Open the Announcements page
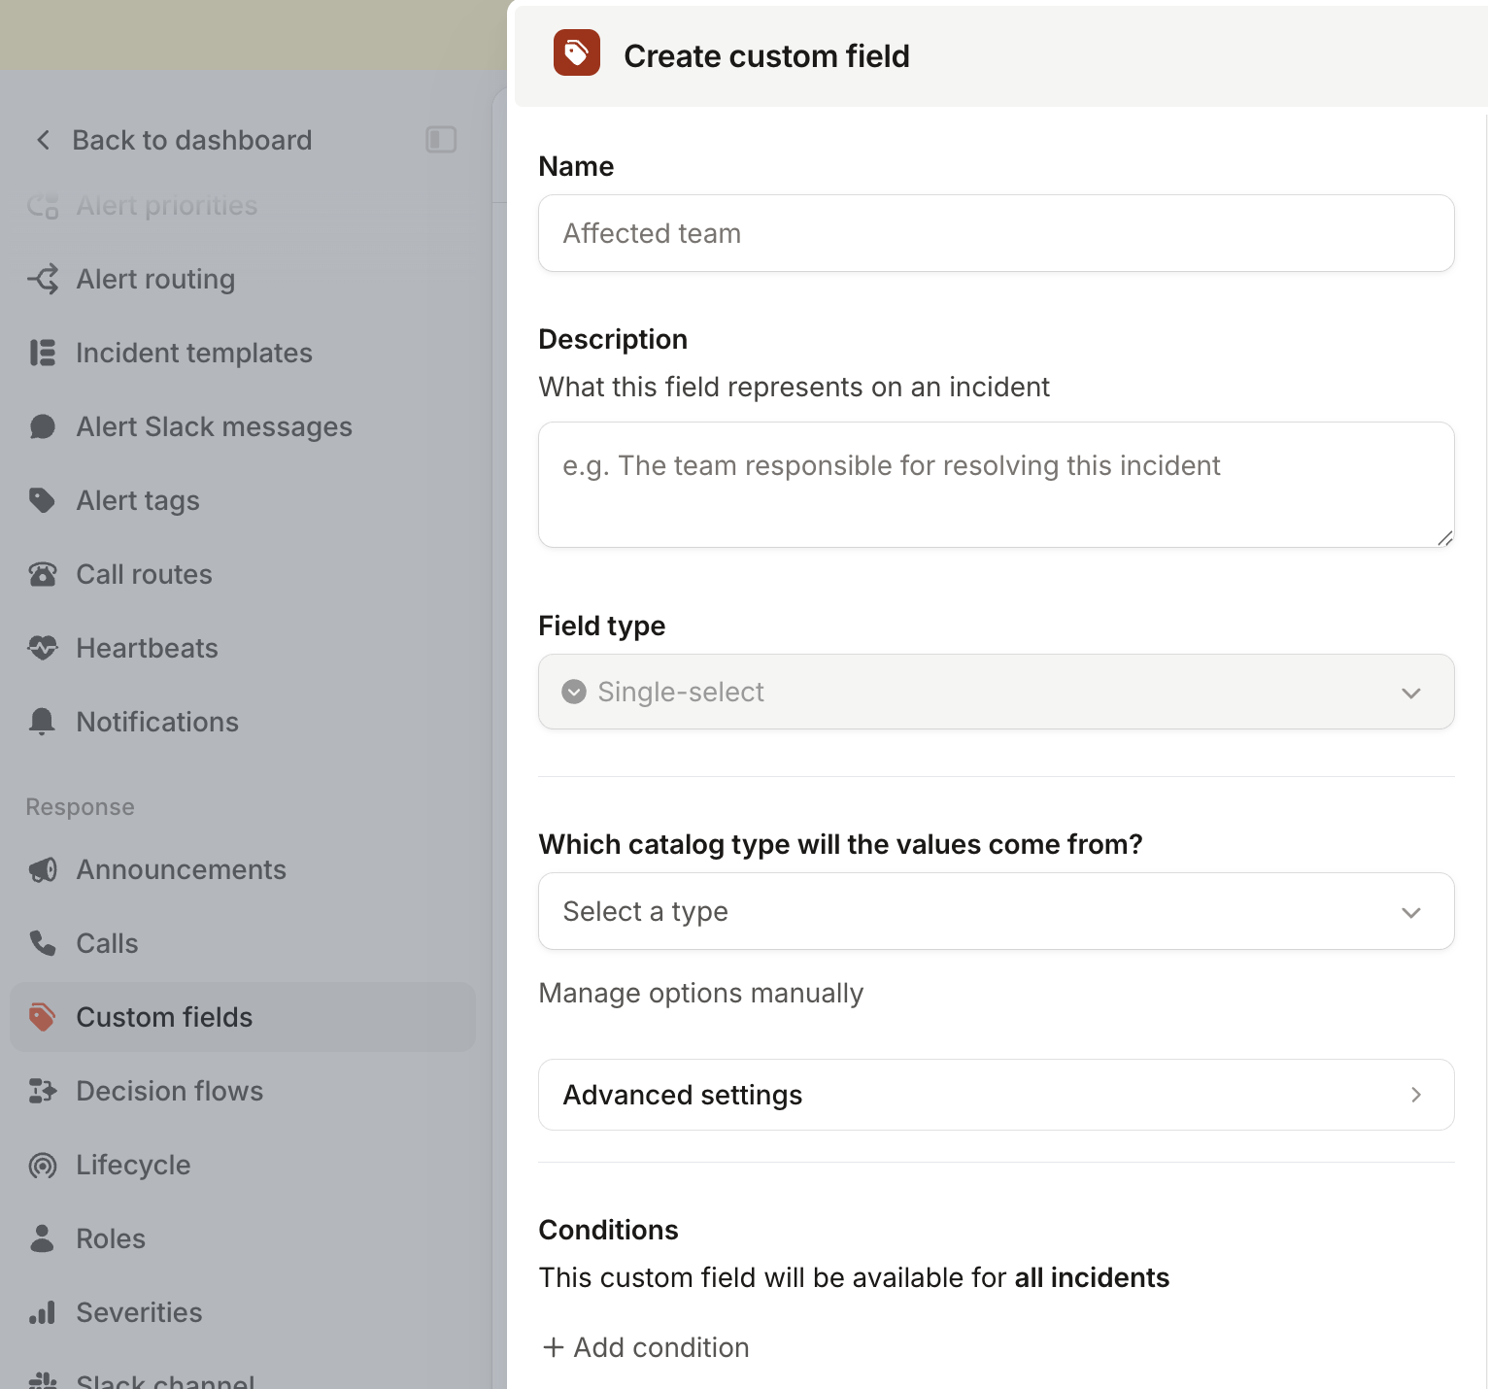 coord(243,869)
